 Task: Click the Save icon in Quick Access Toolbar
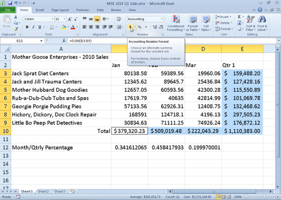10,3
